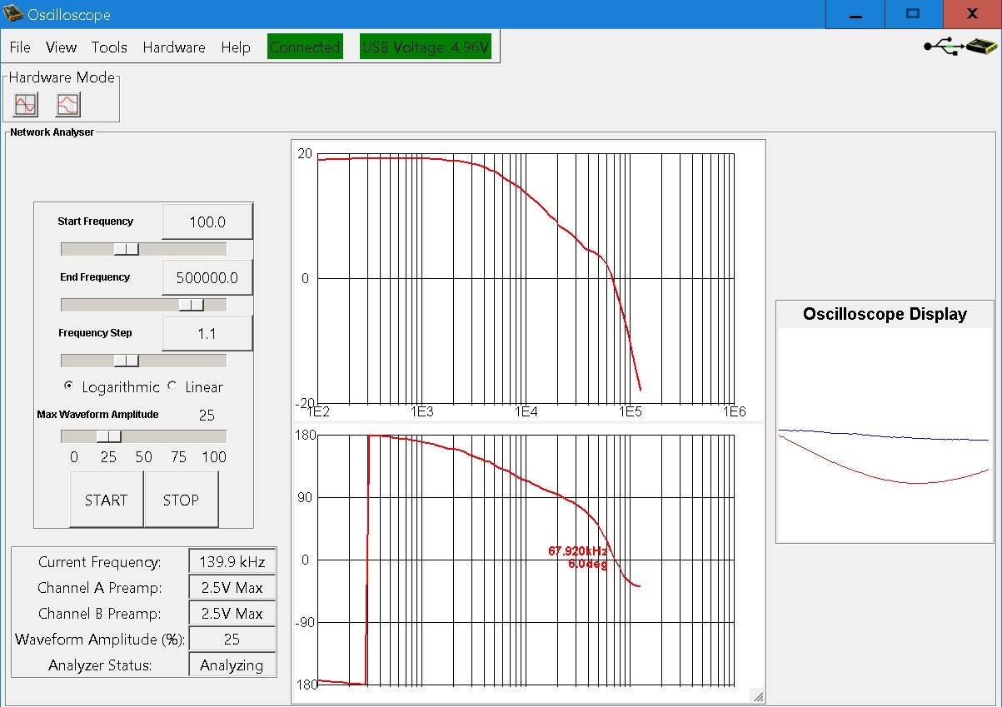The image size is (1002, 707).
Task: Open the View menu
Action: click(61, 47)
